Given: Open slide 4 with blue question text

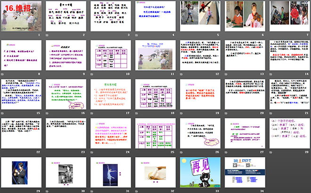Looking at the screenshot, I should click(155, 17).
